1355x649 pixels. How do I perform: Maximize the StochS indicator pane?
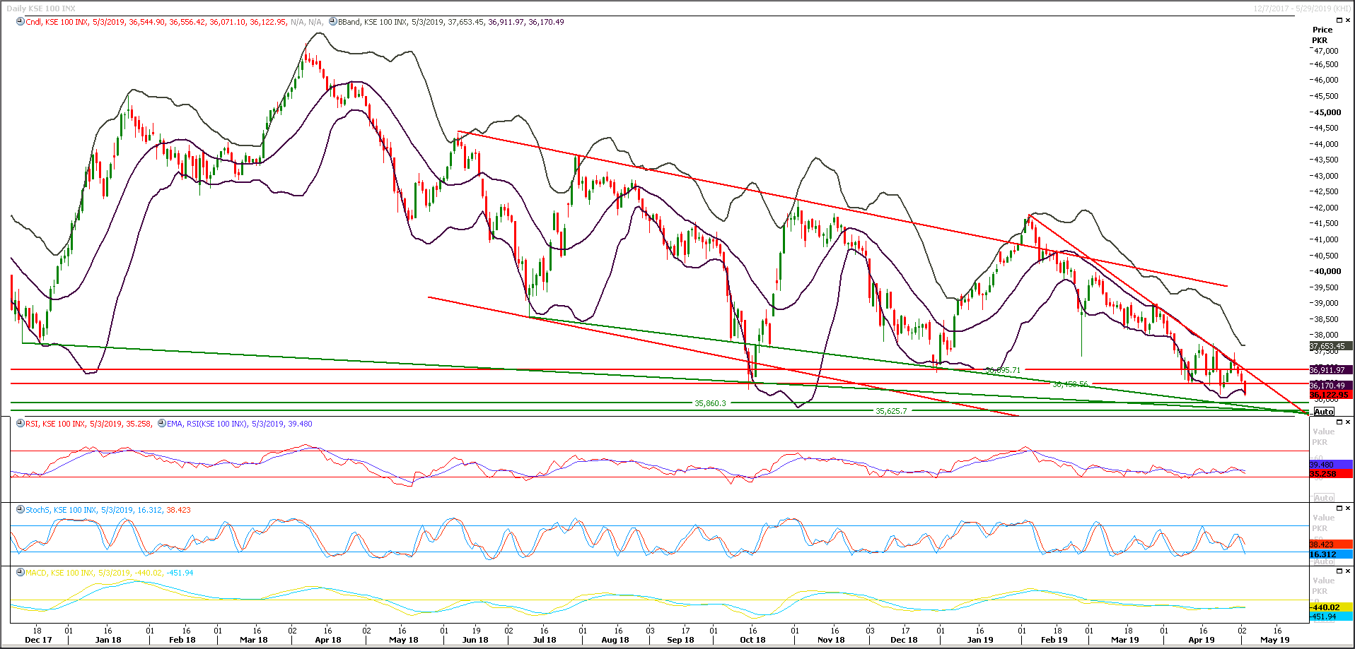pos(1339,508)
